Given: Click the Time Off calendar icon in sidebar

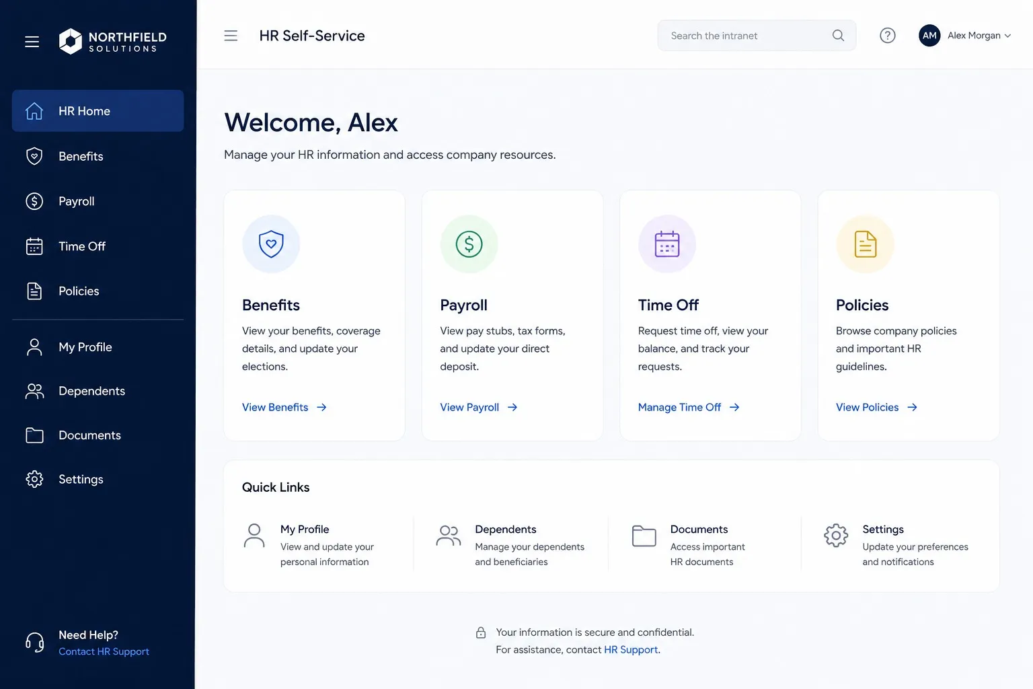Looking at the screenshot, I should click(34, 246).
